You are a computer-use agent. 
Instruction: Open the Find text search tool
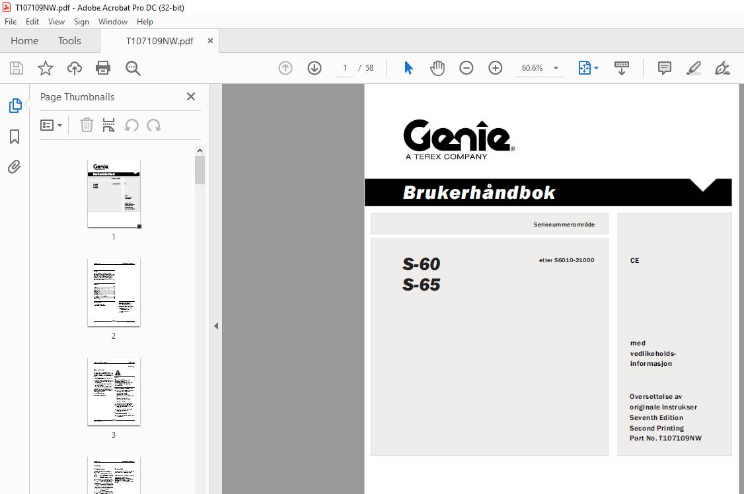click(133, 68)
